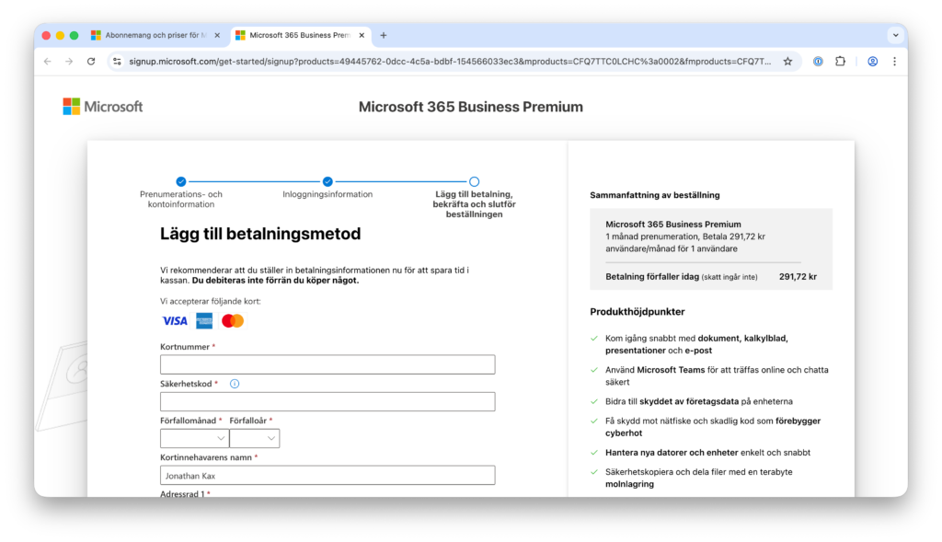942x542 pixels.
Task: Click the site information icon in address bar
Action: (x=117, y=62)
